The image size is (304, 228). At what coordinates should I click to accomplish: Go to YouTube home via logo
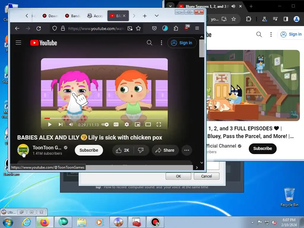44,43
